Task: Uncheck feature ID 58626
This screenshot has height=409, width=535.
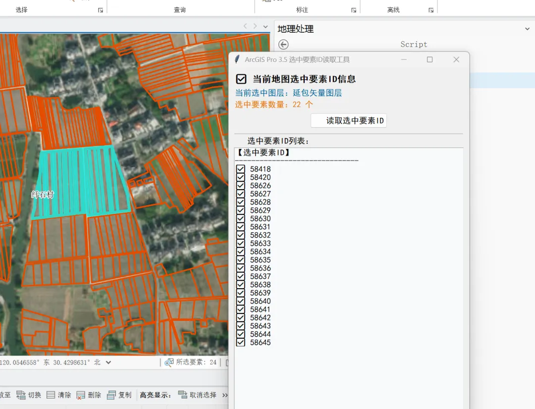Action: tap(241, 185)
